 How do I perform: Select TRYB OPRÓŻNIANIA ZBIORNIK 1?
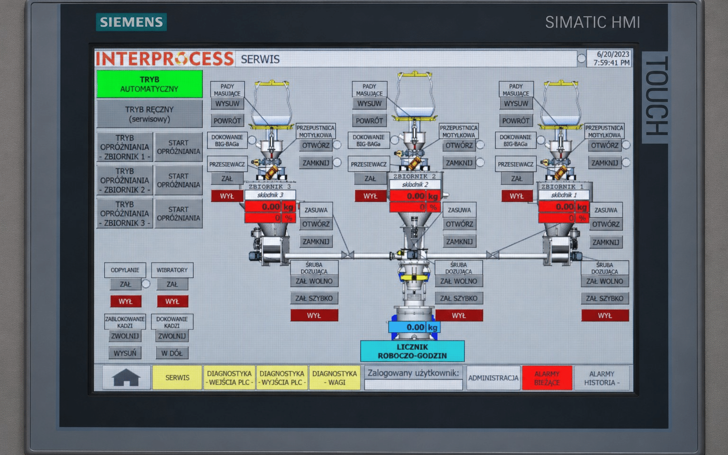tap(125, 147)
